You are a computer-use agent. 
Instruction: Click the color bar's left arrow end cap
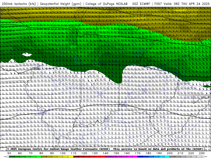click(x=6, y=157)
